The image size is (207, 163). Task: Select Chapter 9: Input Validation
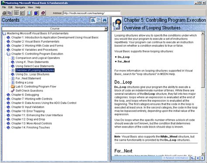pyautogui.click(x=28, y=107)
